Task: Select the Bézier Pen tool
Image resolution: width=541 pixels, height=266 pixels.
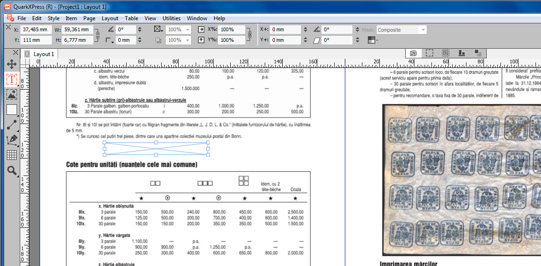Action: coord(12,140)
